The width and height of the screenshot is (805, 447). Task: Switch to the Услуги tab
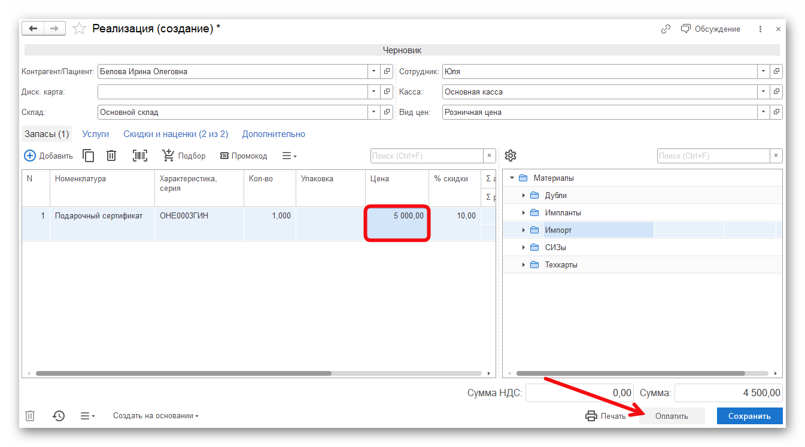[96, 134]
